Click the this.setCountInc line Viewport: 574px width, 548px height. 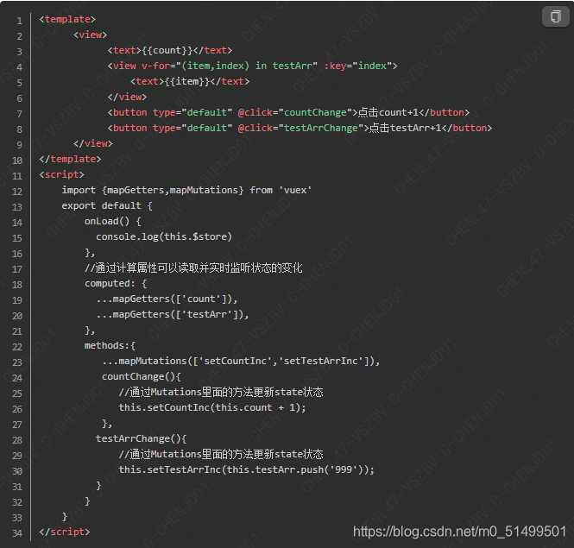click(212, 408)
